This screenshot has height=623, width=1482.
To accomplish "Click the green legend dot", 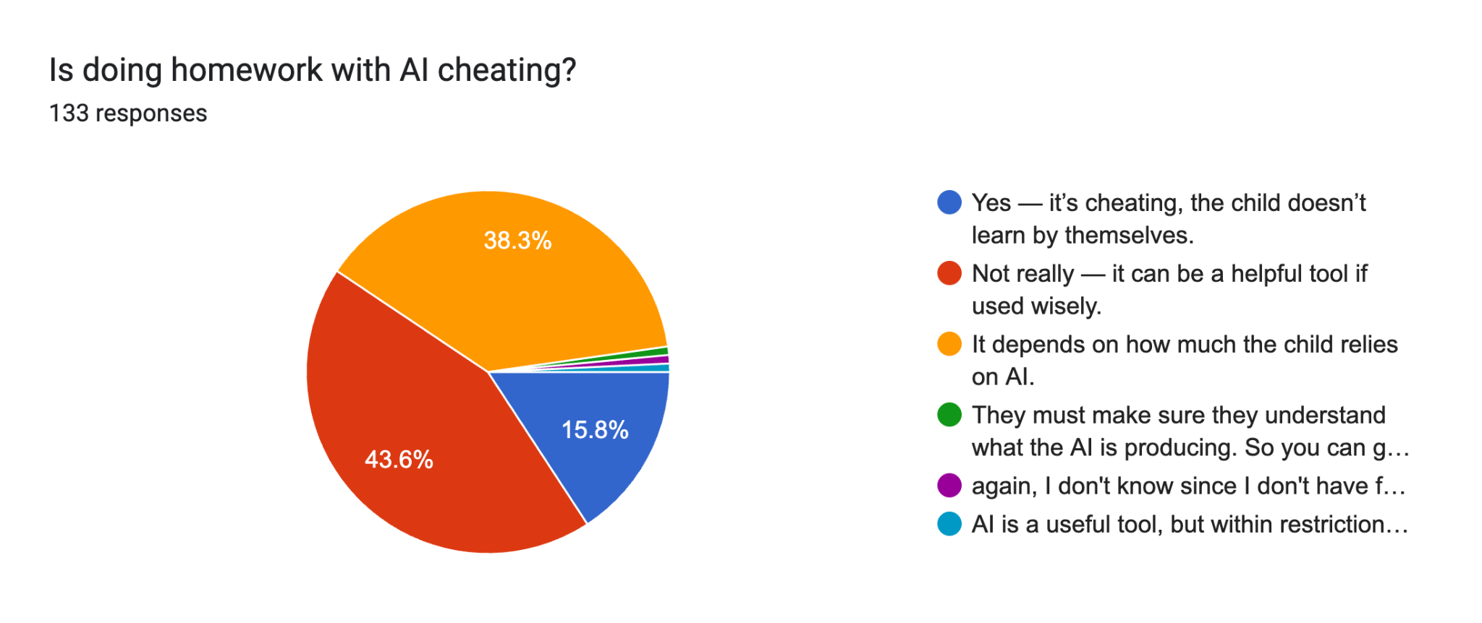I will [949, 415].
